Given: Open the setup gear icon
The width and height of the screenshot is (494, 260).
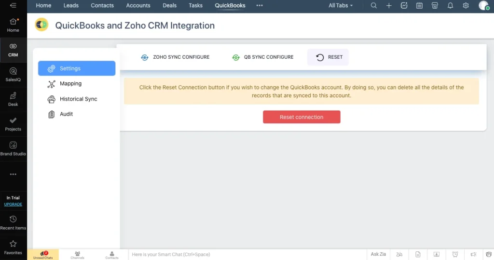Looking at the screenshot, I should click(x=466, y=5).
